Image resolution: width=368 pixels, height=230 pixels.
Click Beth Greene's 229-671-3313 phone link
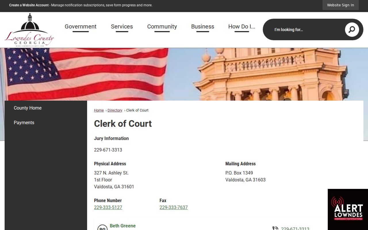295,229
